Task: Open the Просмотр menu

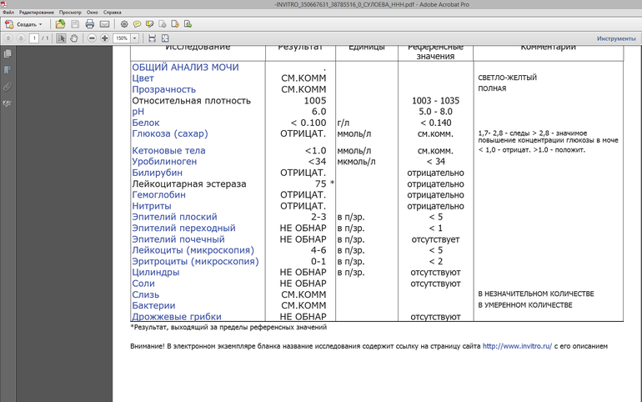Action: [70, 13]
